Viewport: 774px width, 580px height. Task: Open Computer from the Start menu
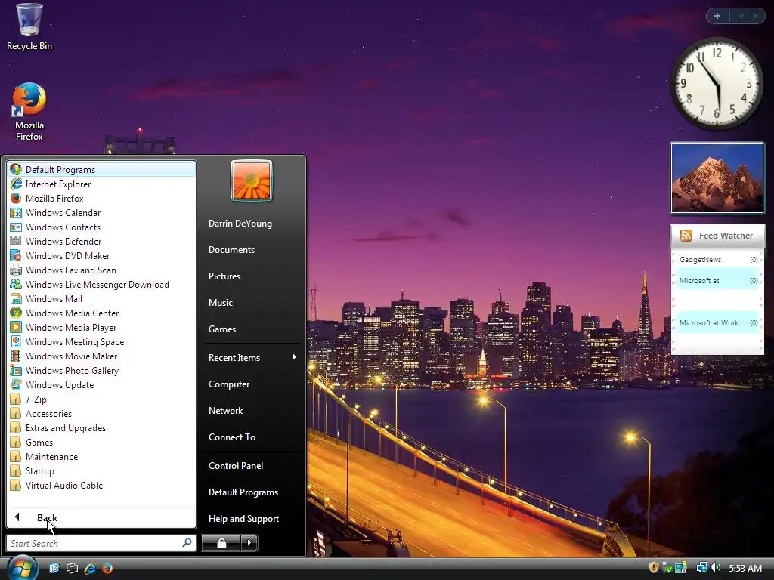point(252,384)
